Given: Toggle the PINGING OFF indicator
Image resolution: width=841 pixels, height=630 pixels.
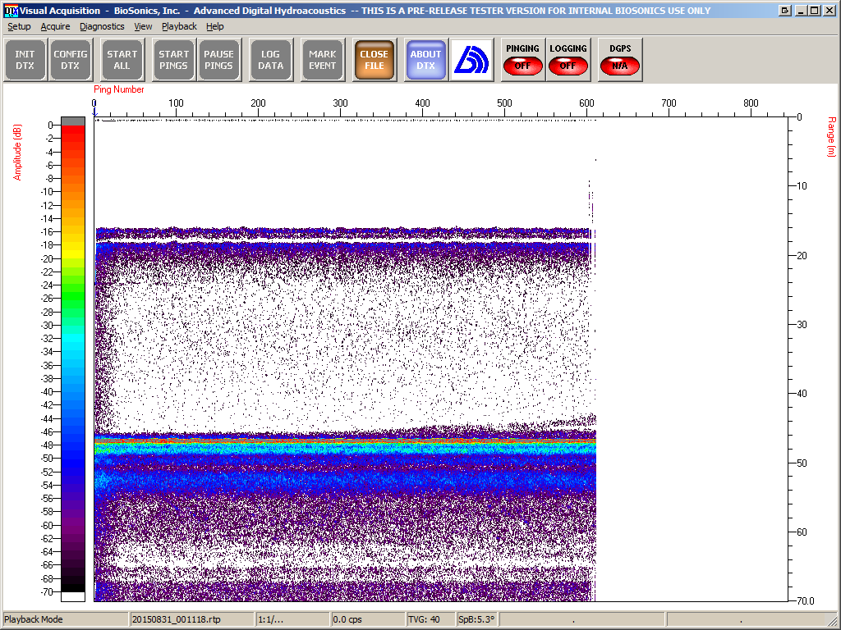Looking at the screenshot, I should tap(522, 66).
